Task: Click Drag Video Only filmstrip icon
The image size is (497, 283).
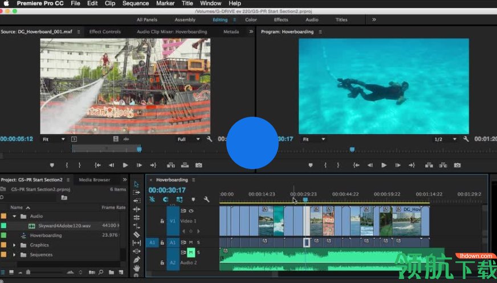Action: point(116,139)
